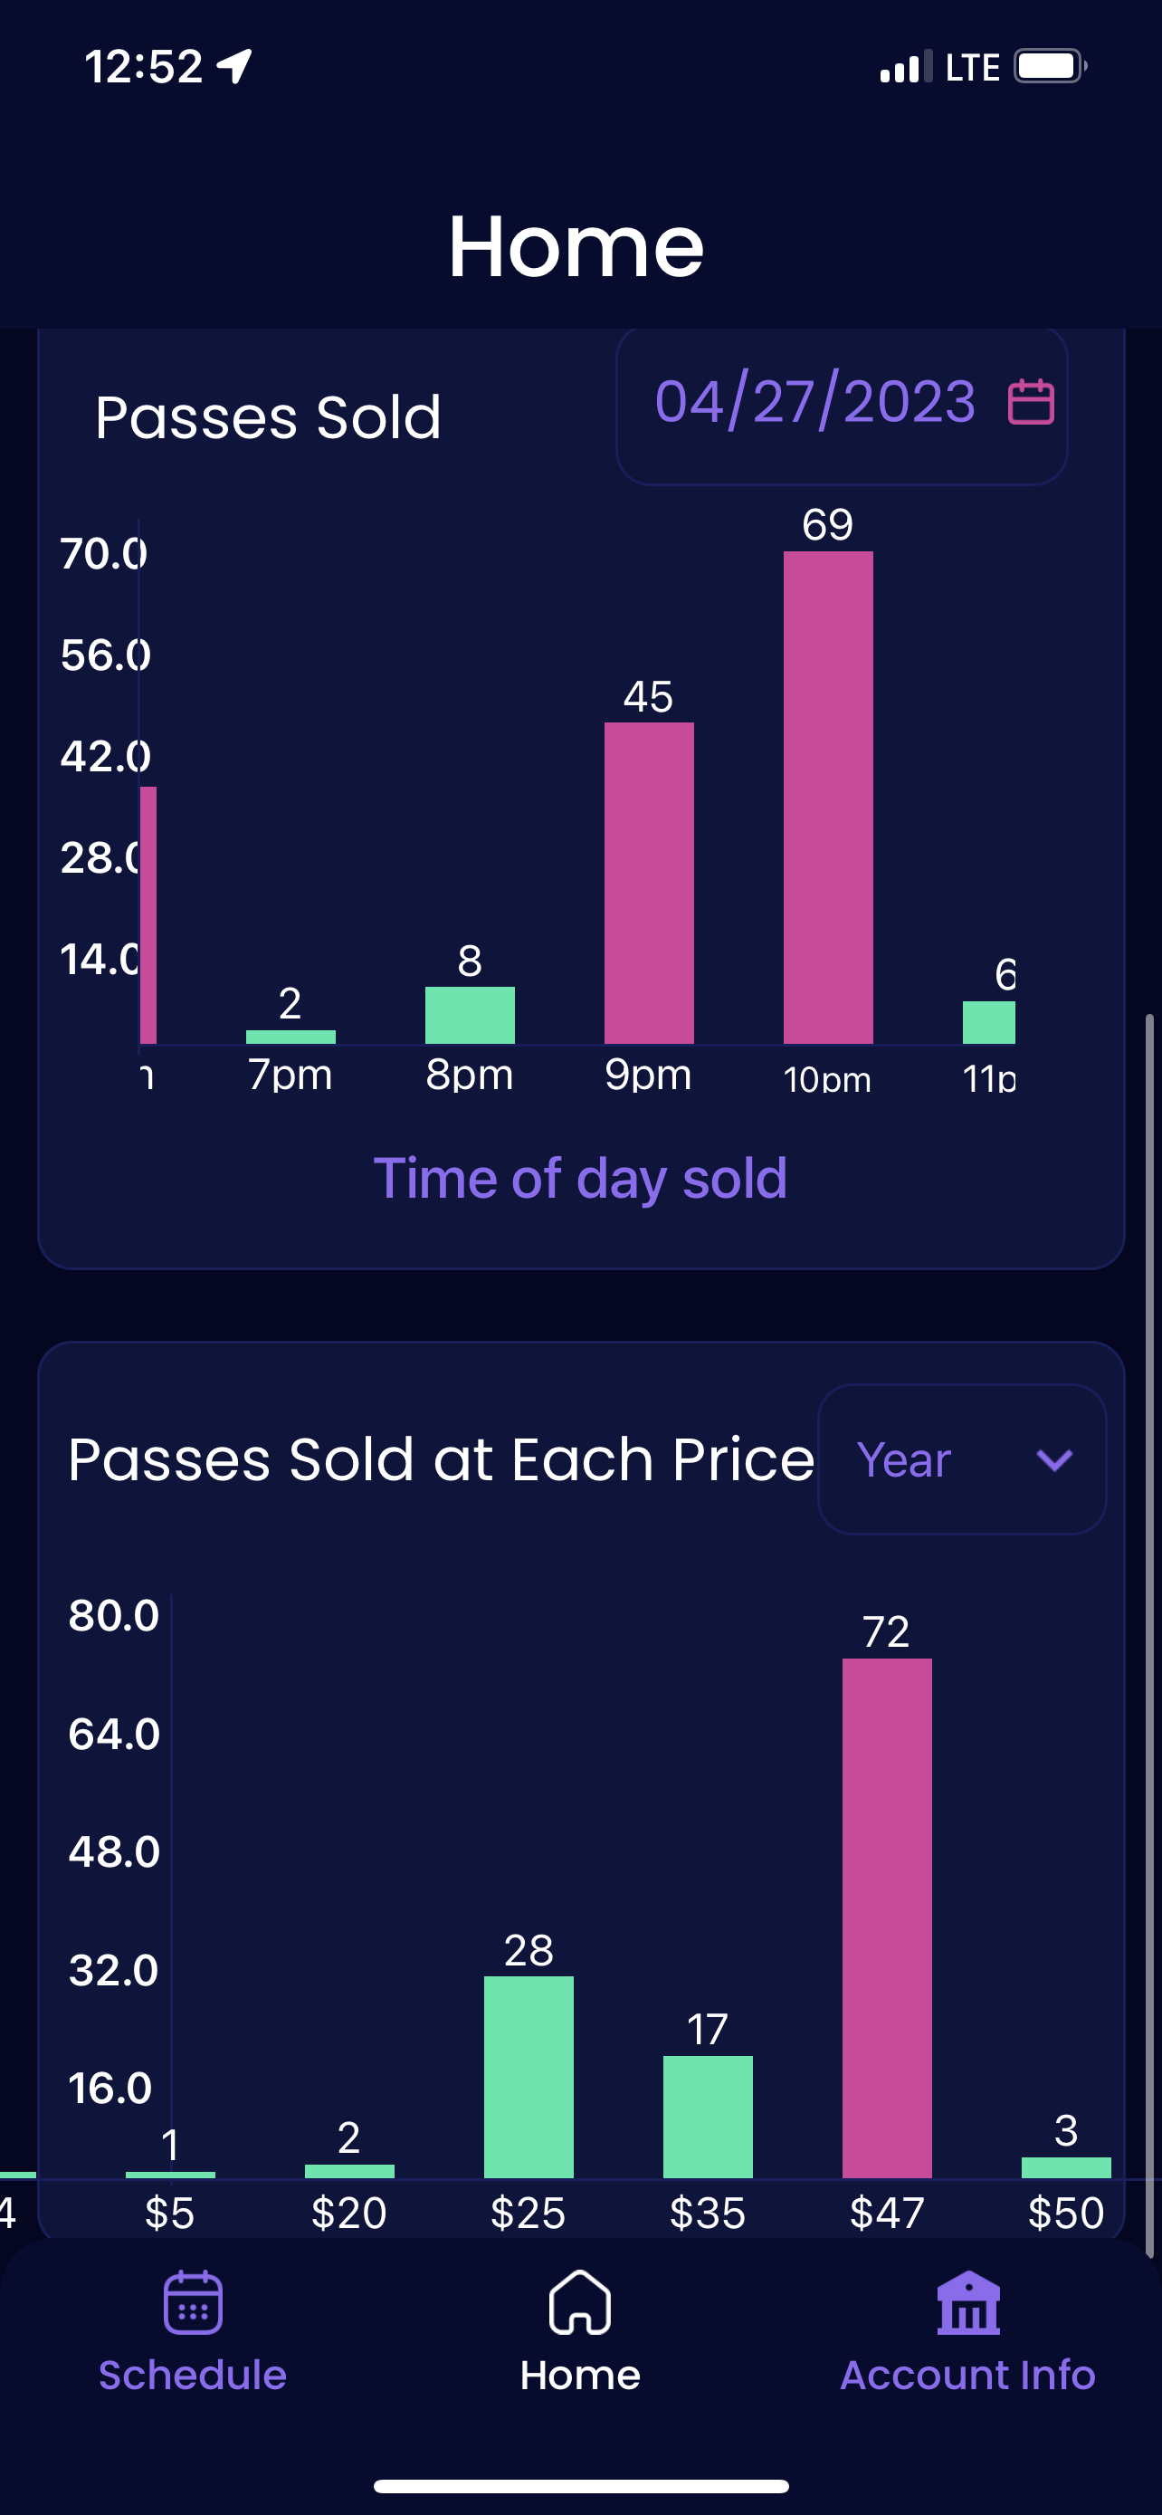Select the 9pm bar showing 45 passes

[x=649, y=883]
